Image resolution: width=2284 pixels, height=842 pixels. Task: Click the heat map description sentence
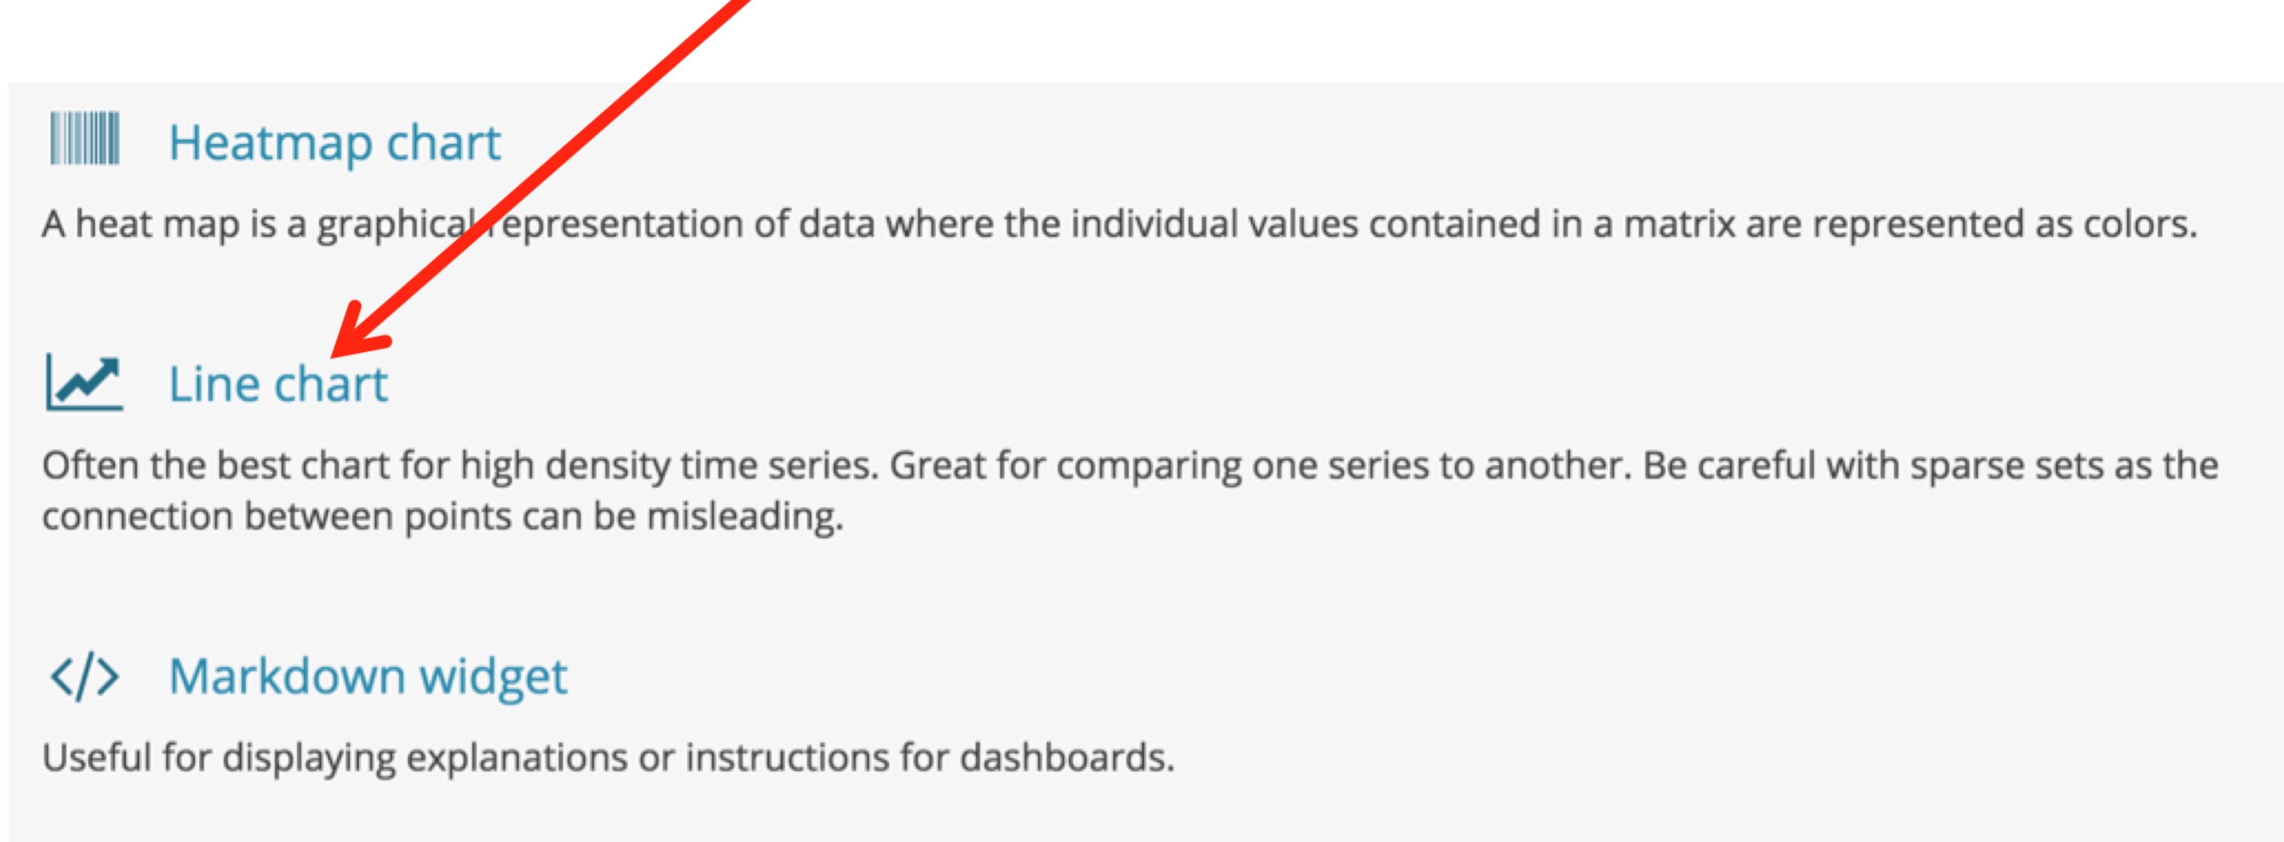[x=1120, y=224]
